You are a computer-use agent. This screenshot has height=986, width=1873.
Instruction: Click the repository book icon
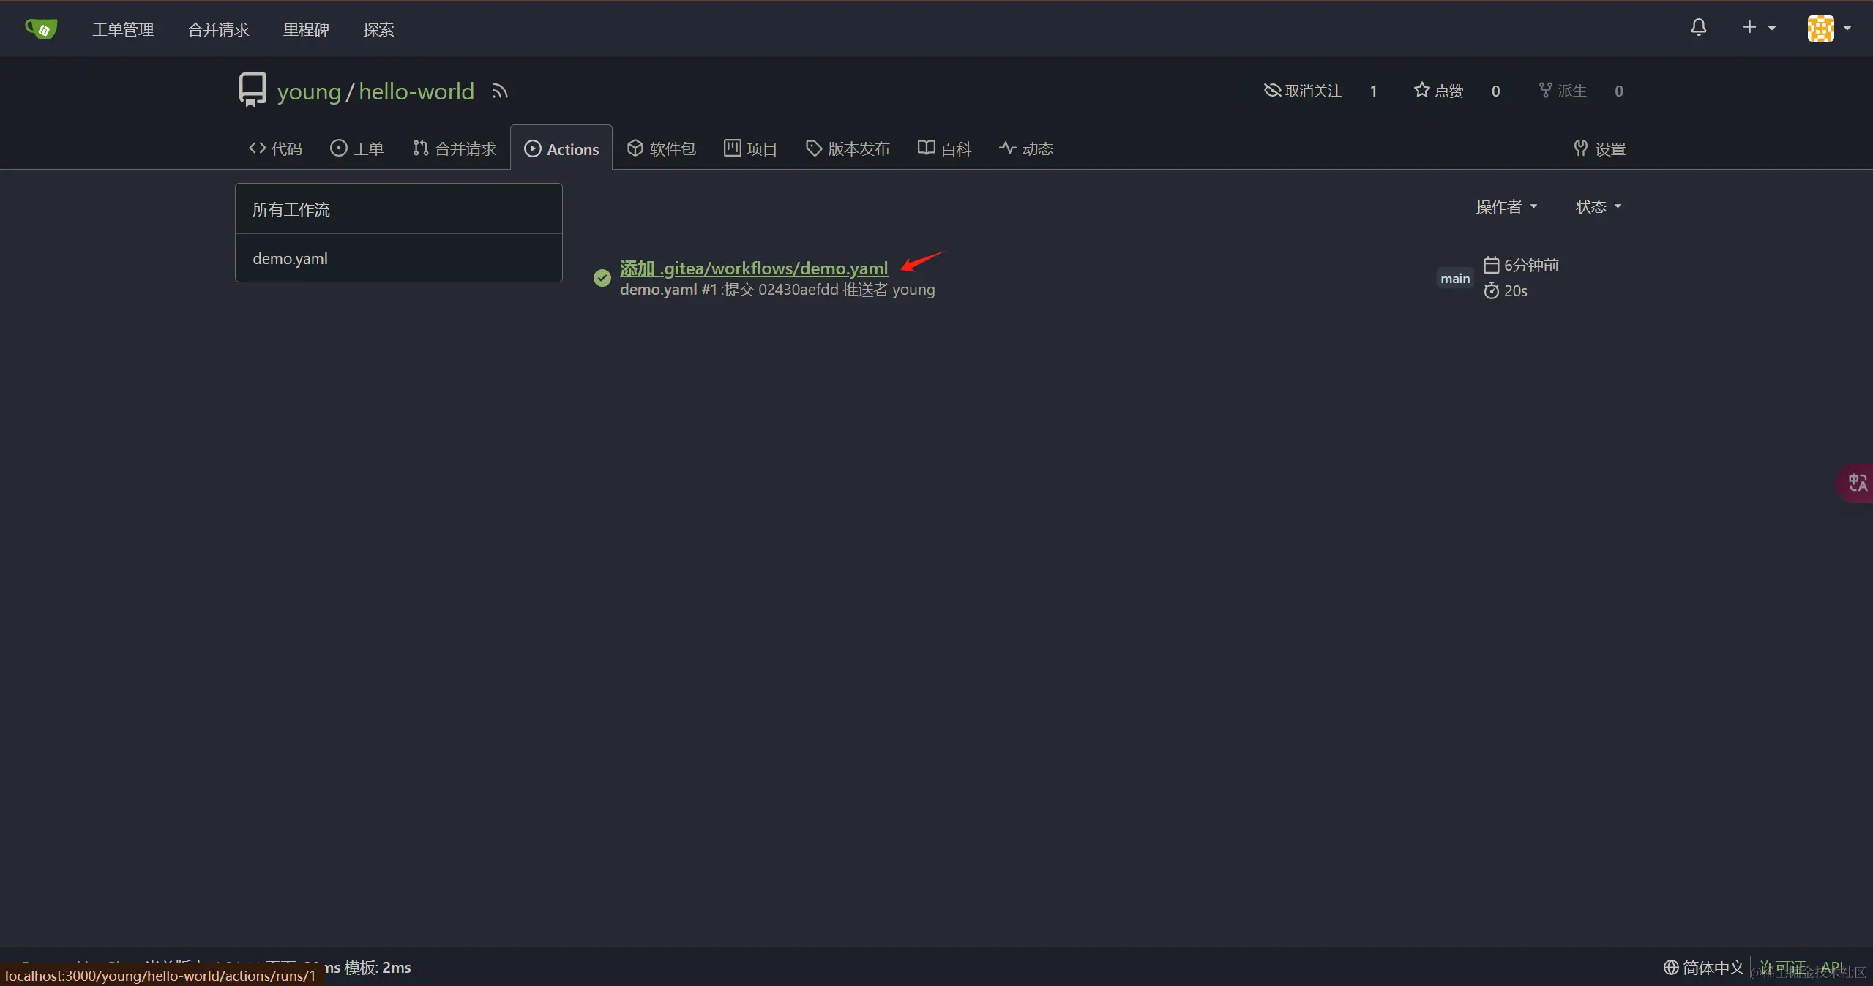click(x=252, y=90)
